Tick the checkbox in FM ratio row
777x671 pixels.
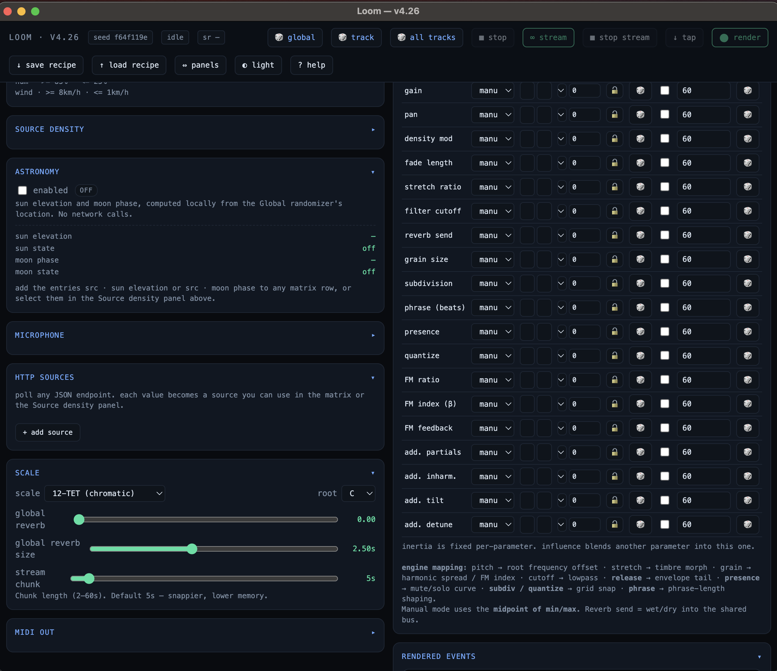[665, 380]
